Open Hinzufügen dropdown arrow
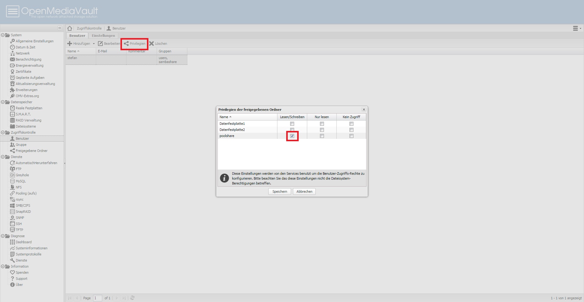Screen dimensions: 584x302 coord(94,44)
